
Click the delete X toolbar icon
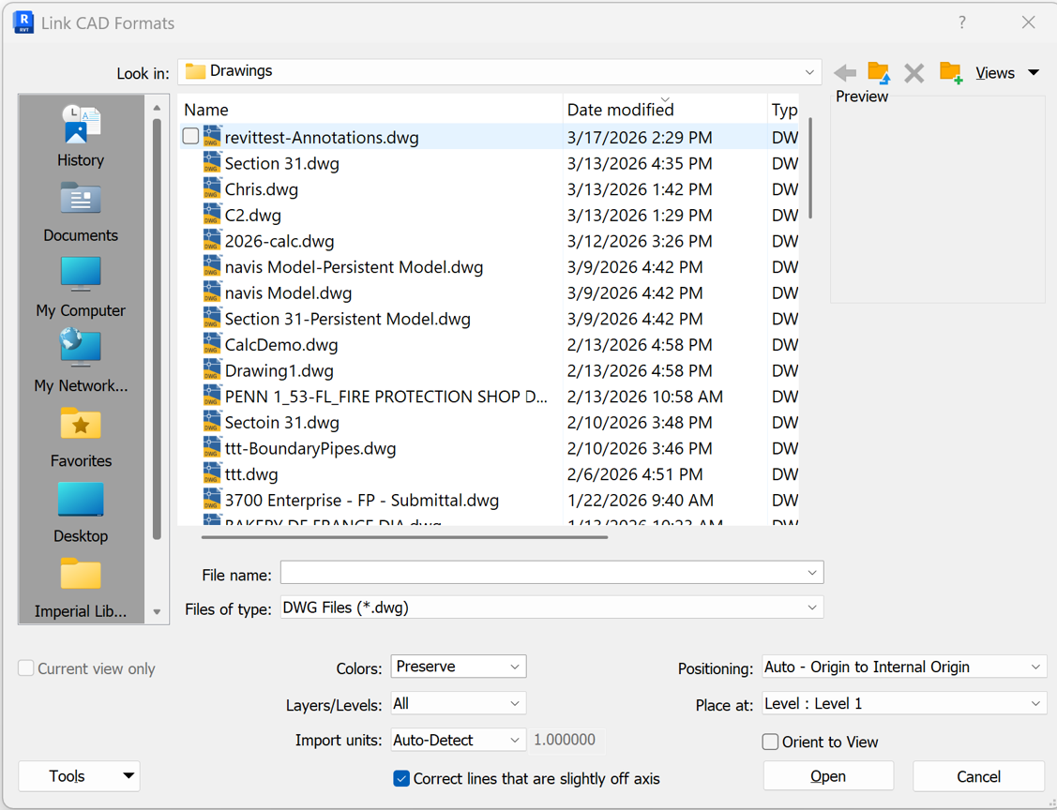pos(914,73)
